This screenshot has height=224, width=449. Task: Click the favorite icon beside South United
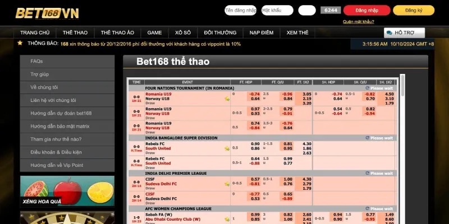click(227, 148)
